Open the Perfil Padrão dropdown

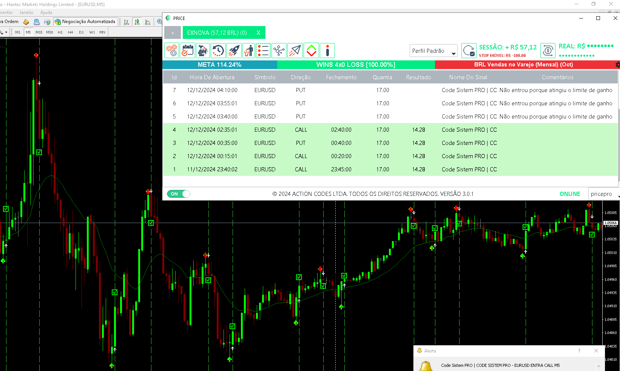[x=433, y=51]
